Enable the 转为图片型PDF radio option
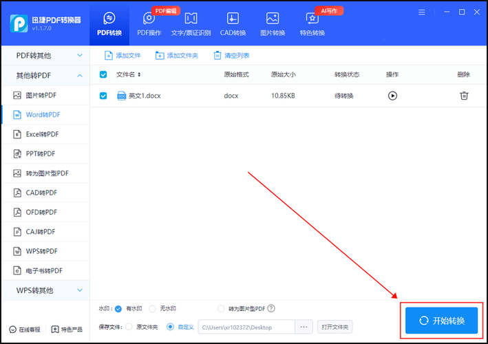 [x=221, y=309]
